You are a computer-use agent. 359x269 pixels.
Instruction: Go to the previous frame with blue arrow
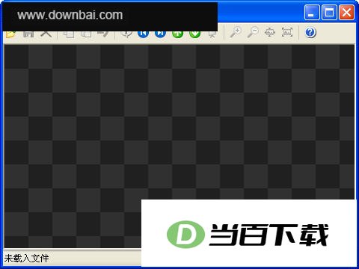pyautogui.click(x=143, y=34)
